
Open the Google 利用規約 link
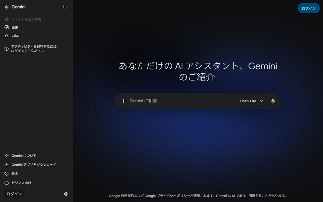tap(121, 196)
